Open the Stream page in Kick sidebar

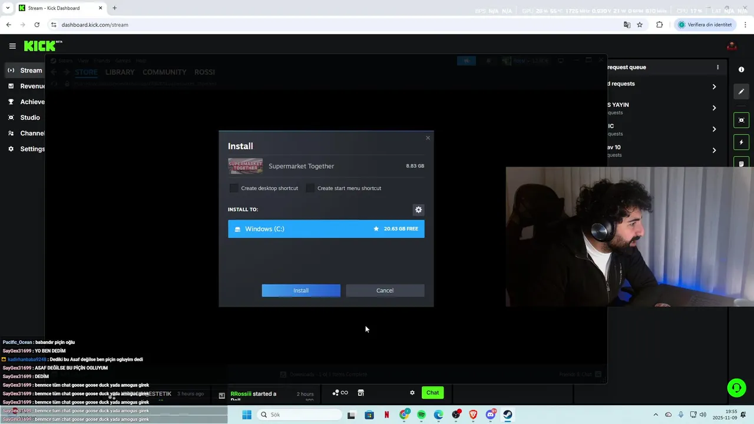24,71
